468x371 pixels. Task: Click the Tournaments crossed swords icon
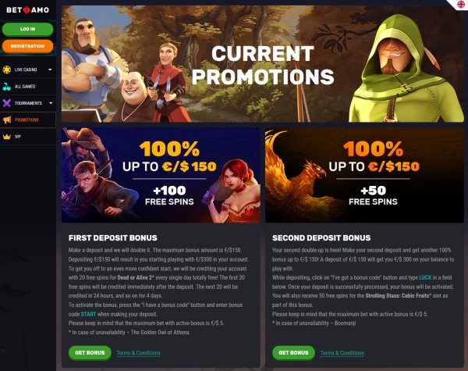coord(6,103)
